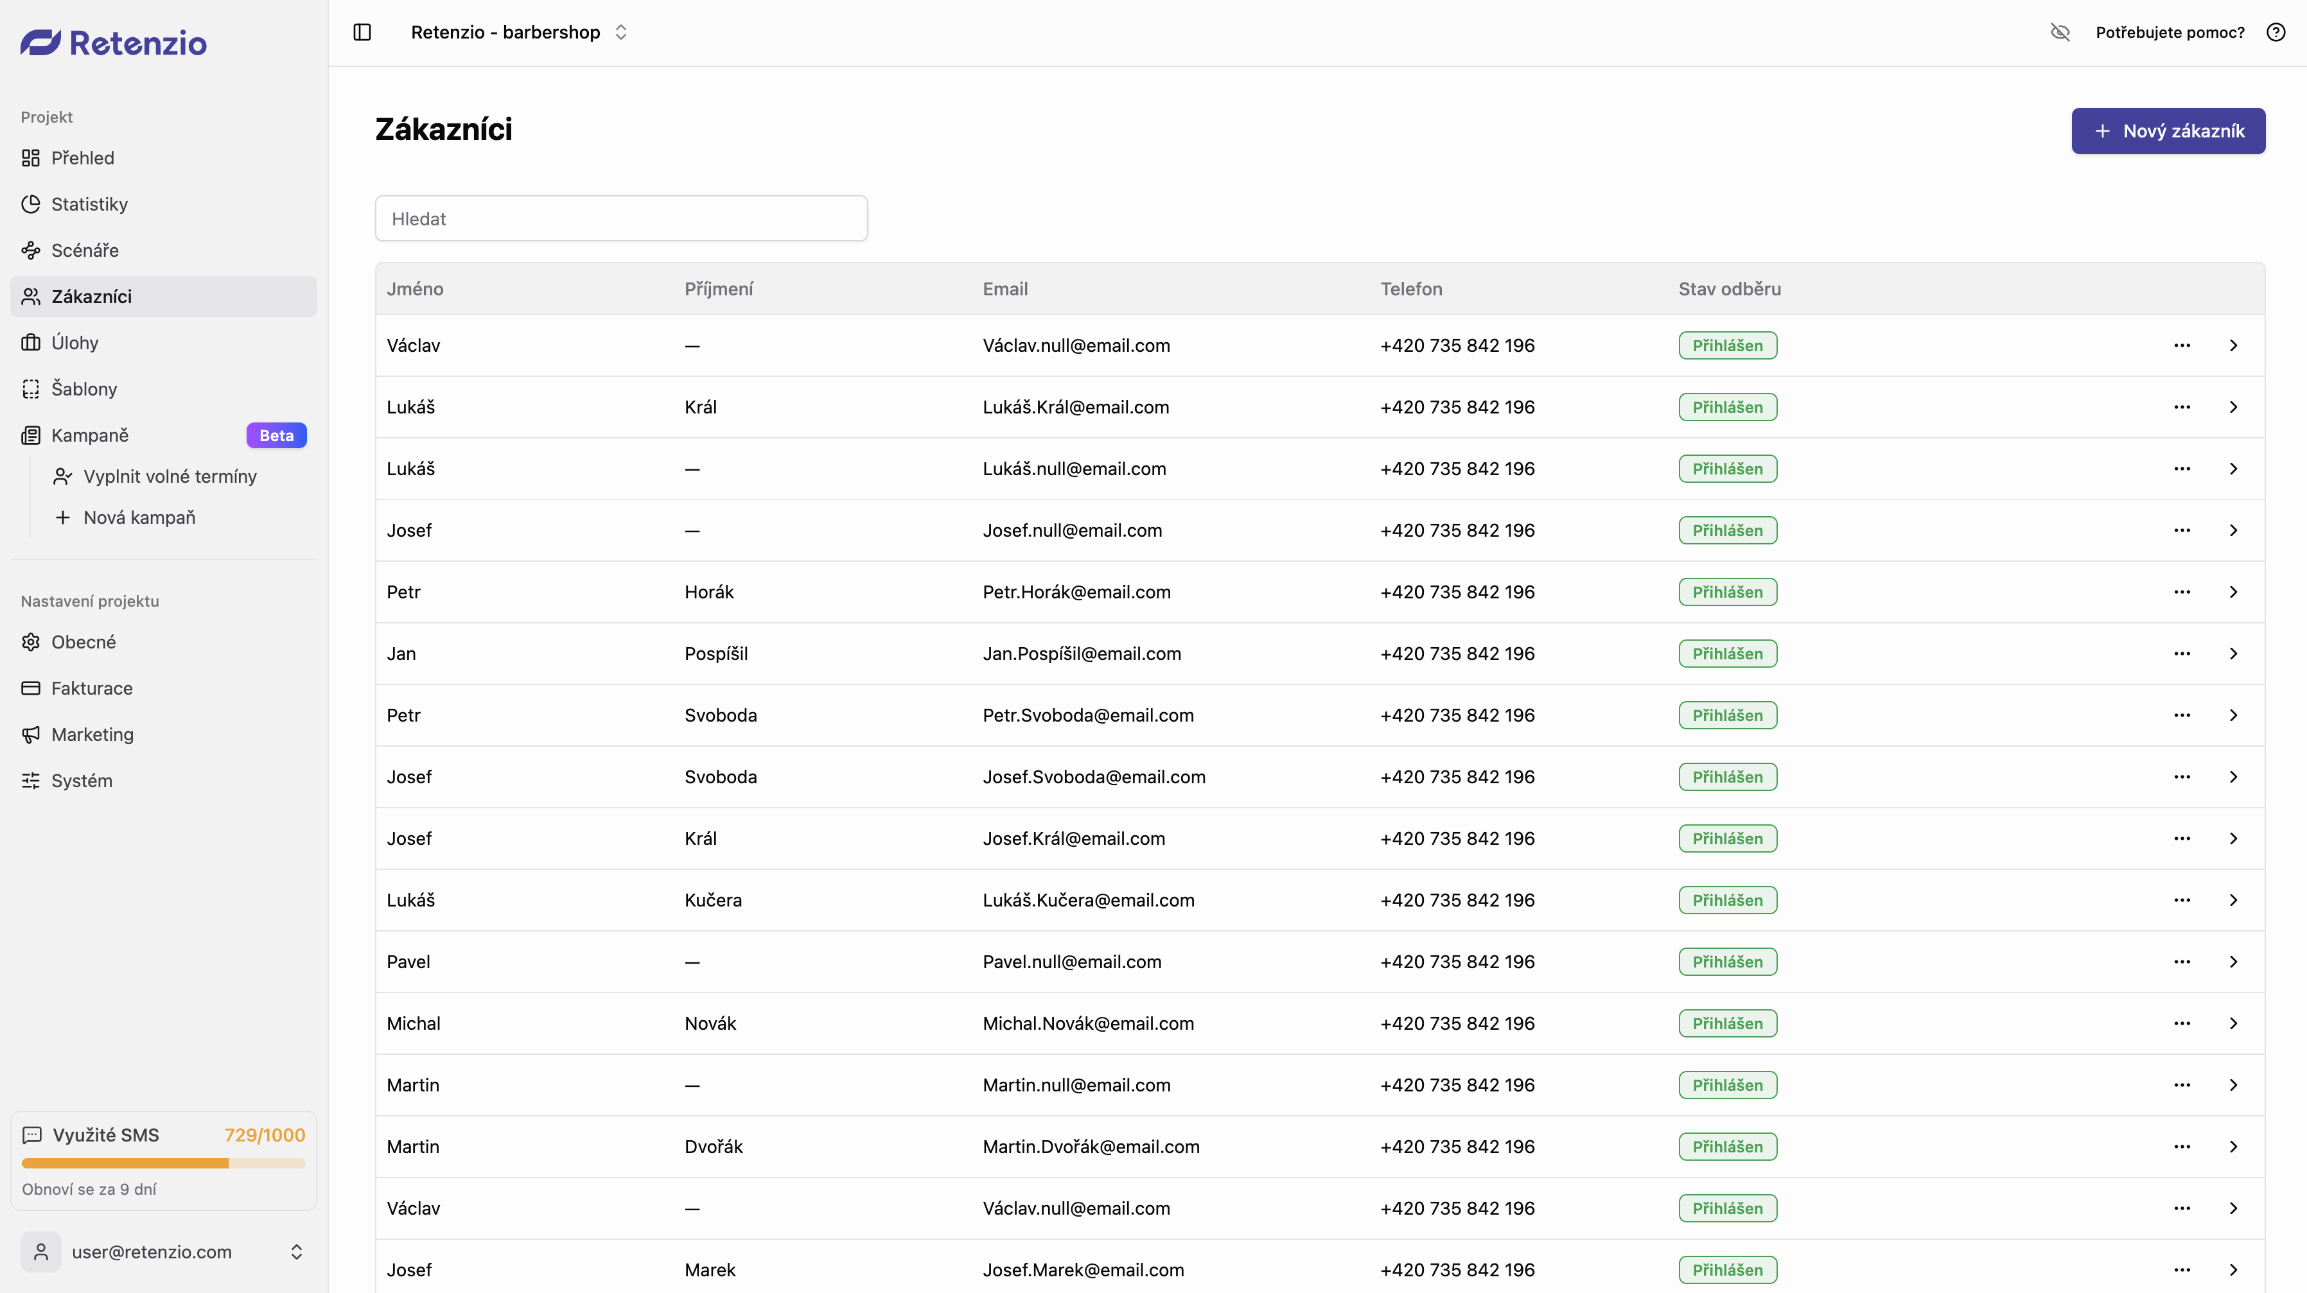Click the Fakturace card icon

click(x=31, y=689)
